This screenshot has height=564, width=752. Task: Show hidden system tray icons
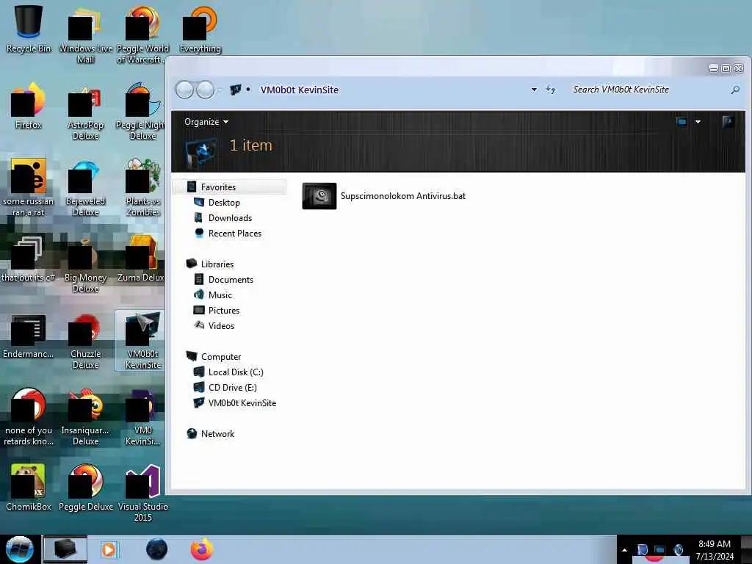[624, 550]
